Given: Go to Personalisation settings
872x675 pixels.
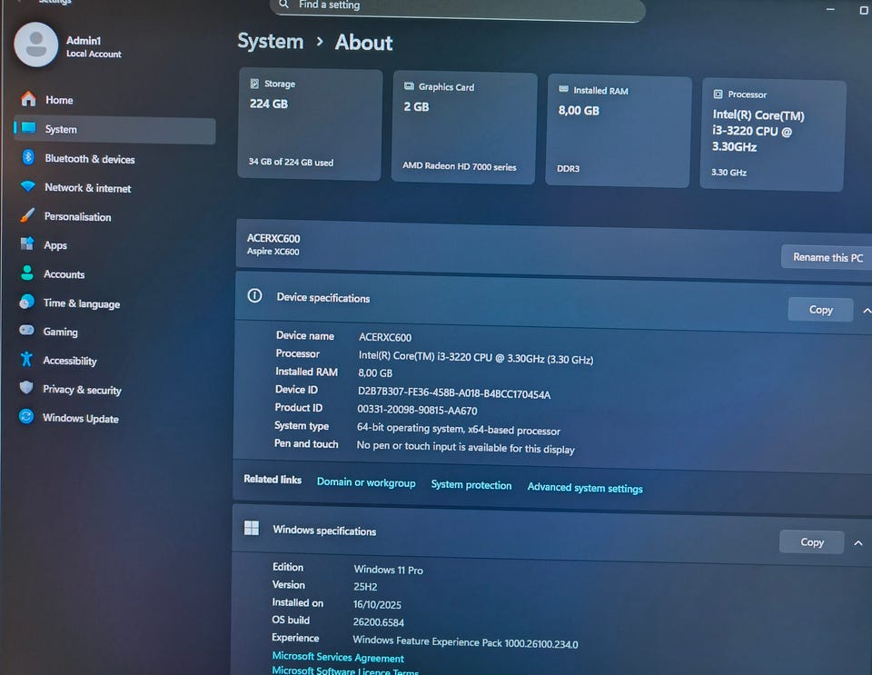Looking at the screenshot, I should (114, 216).
